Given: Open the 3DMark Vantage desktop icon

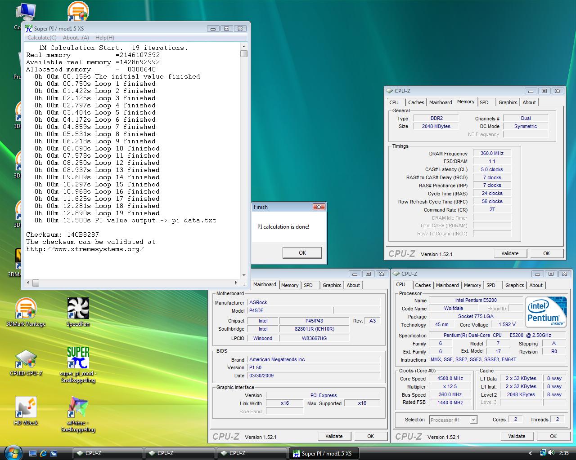Looking at the screenshot, I should pyautogui.click(x=26, y=312).
